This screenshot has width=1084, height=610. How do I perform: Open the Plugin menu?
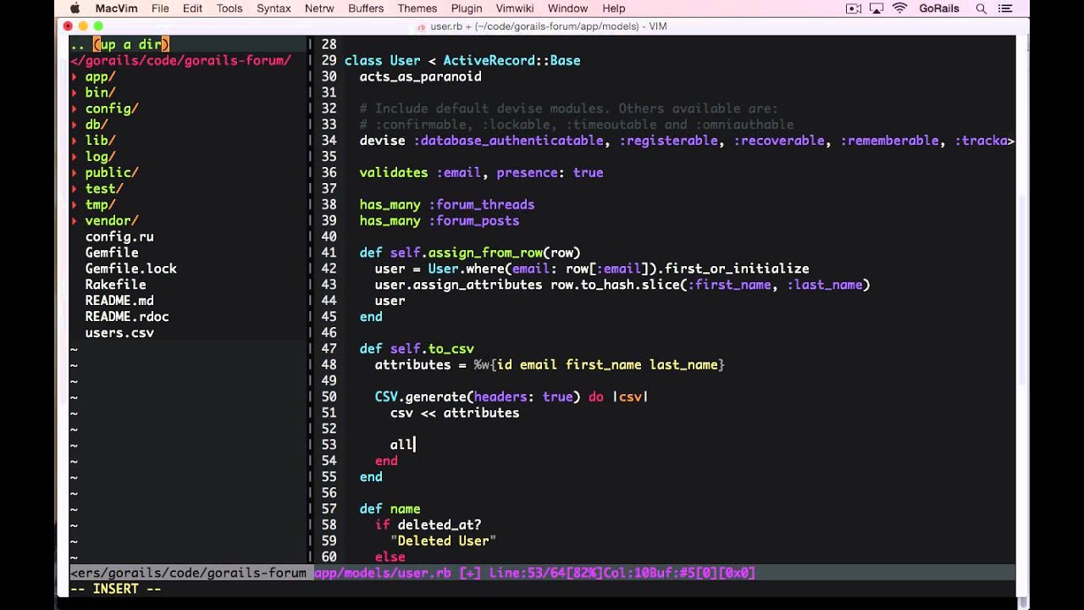[467, 8]
